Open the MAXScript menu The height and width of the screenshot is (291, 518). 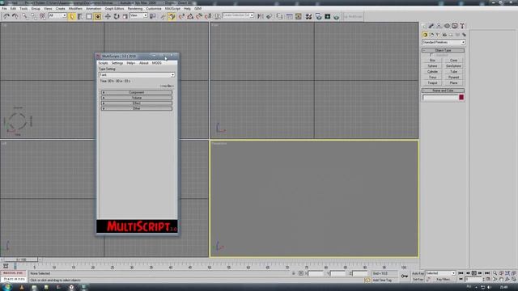pos(172,9)
